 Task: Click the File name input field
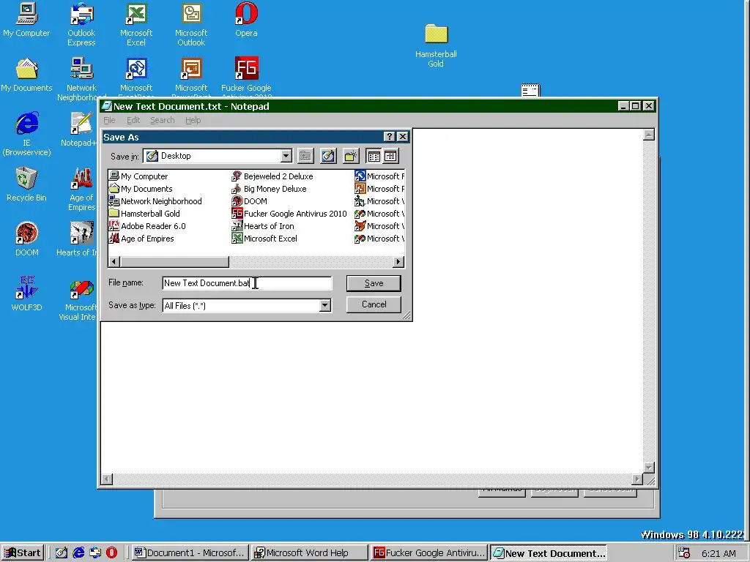point(247,283)
